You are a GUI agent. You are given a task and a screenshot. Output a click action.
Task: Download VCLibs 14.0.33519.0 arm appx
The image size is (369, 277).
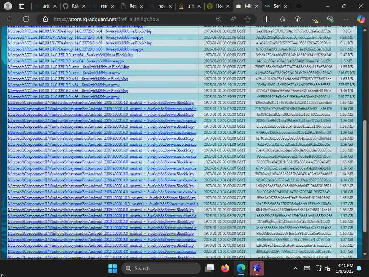pyautogui.click(x=64, y=73)
